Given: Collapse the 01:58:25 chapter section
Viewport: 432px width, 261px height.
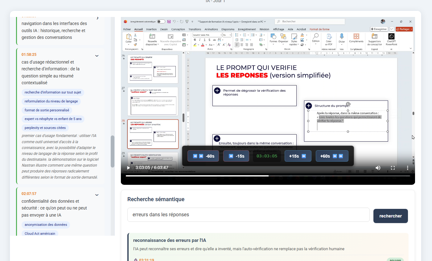Looking at the screenshot, I should [97, 56].
